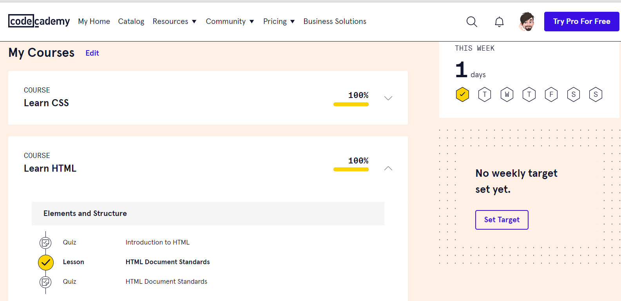Viewport: 621px width, 301px height.
Task: Click Edit next to My Courses
Action: click(x=92, y=53)
